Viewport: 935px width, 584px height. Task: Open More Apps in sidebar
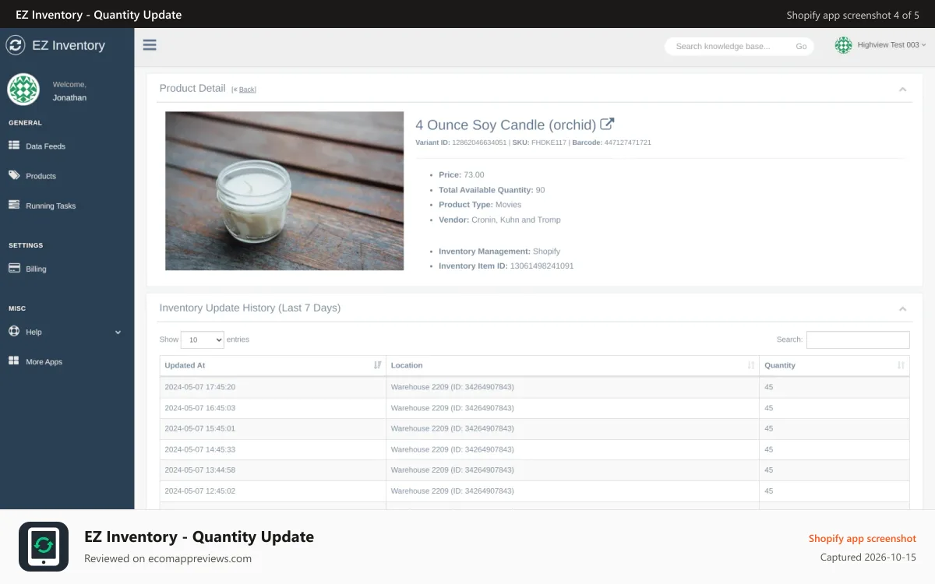click(x=44, y=362)
